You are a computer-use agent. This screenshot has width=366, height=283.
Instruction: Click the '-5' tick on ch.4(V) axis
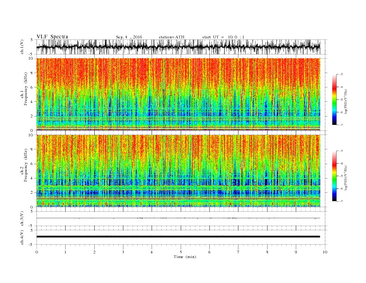pos(31,245)
